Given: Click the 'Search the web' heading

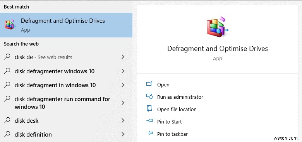Looking at the screenshot, I should tap(21, 44).
